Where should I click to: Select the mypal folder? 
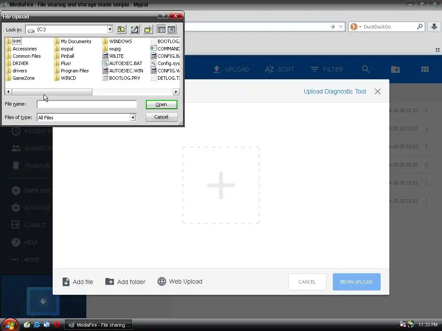64,49
